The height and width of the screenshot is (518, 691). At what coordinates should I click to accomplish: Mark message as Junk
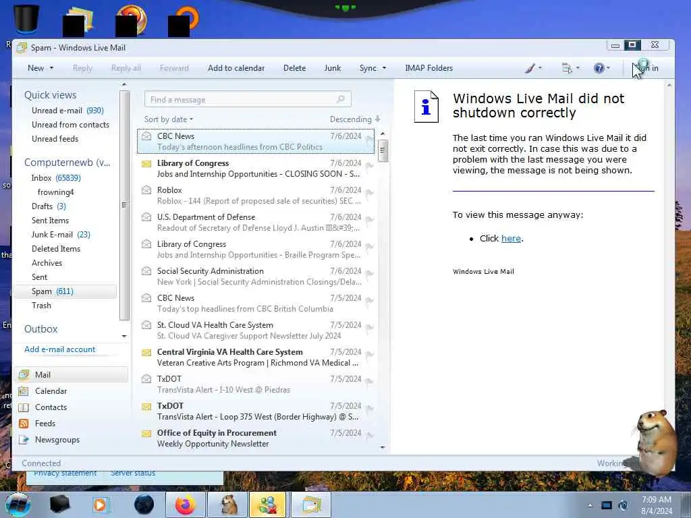click(x=332, y=68)
